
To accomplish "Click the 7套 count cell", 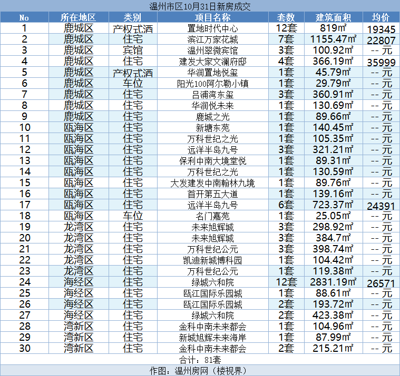I will point(286,39).
